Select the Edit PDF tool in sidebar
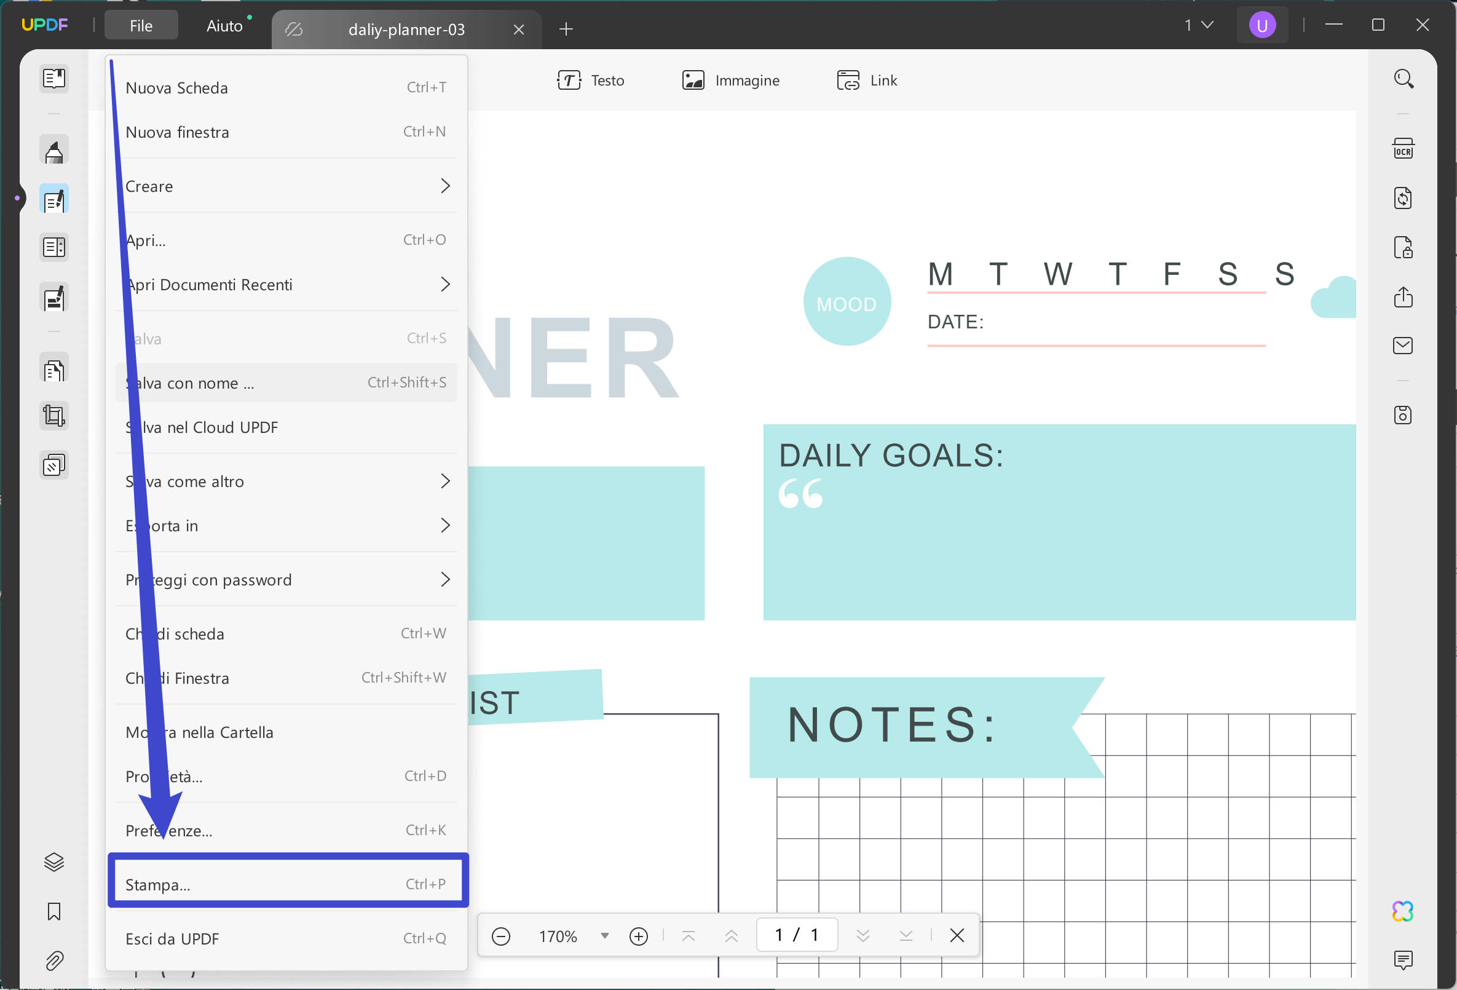 pyautogui.click(x=54, y=199)
